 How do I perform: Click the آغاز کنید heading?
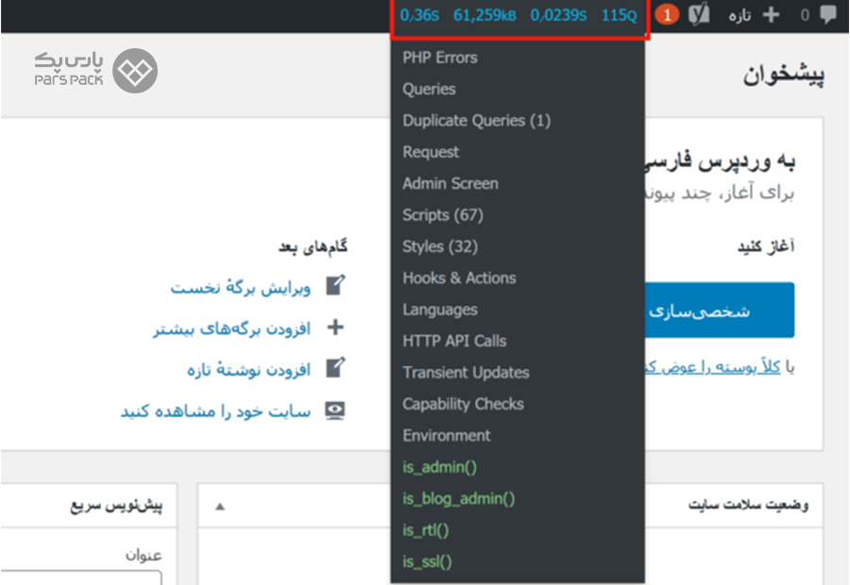click(x=766, y=246)
